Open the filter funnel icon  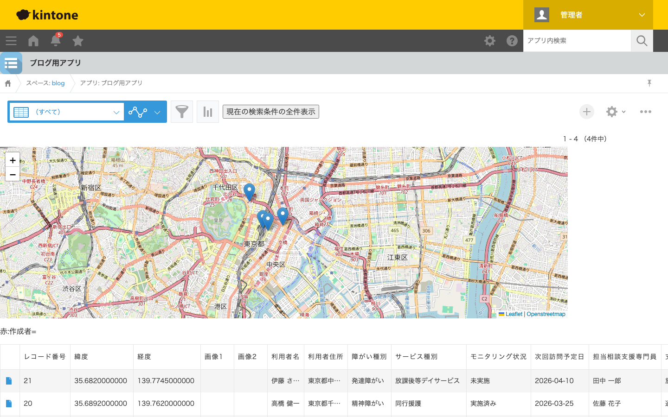(182, 112)
